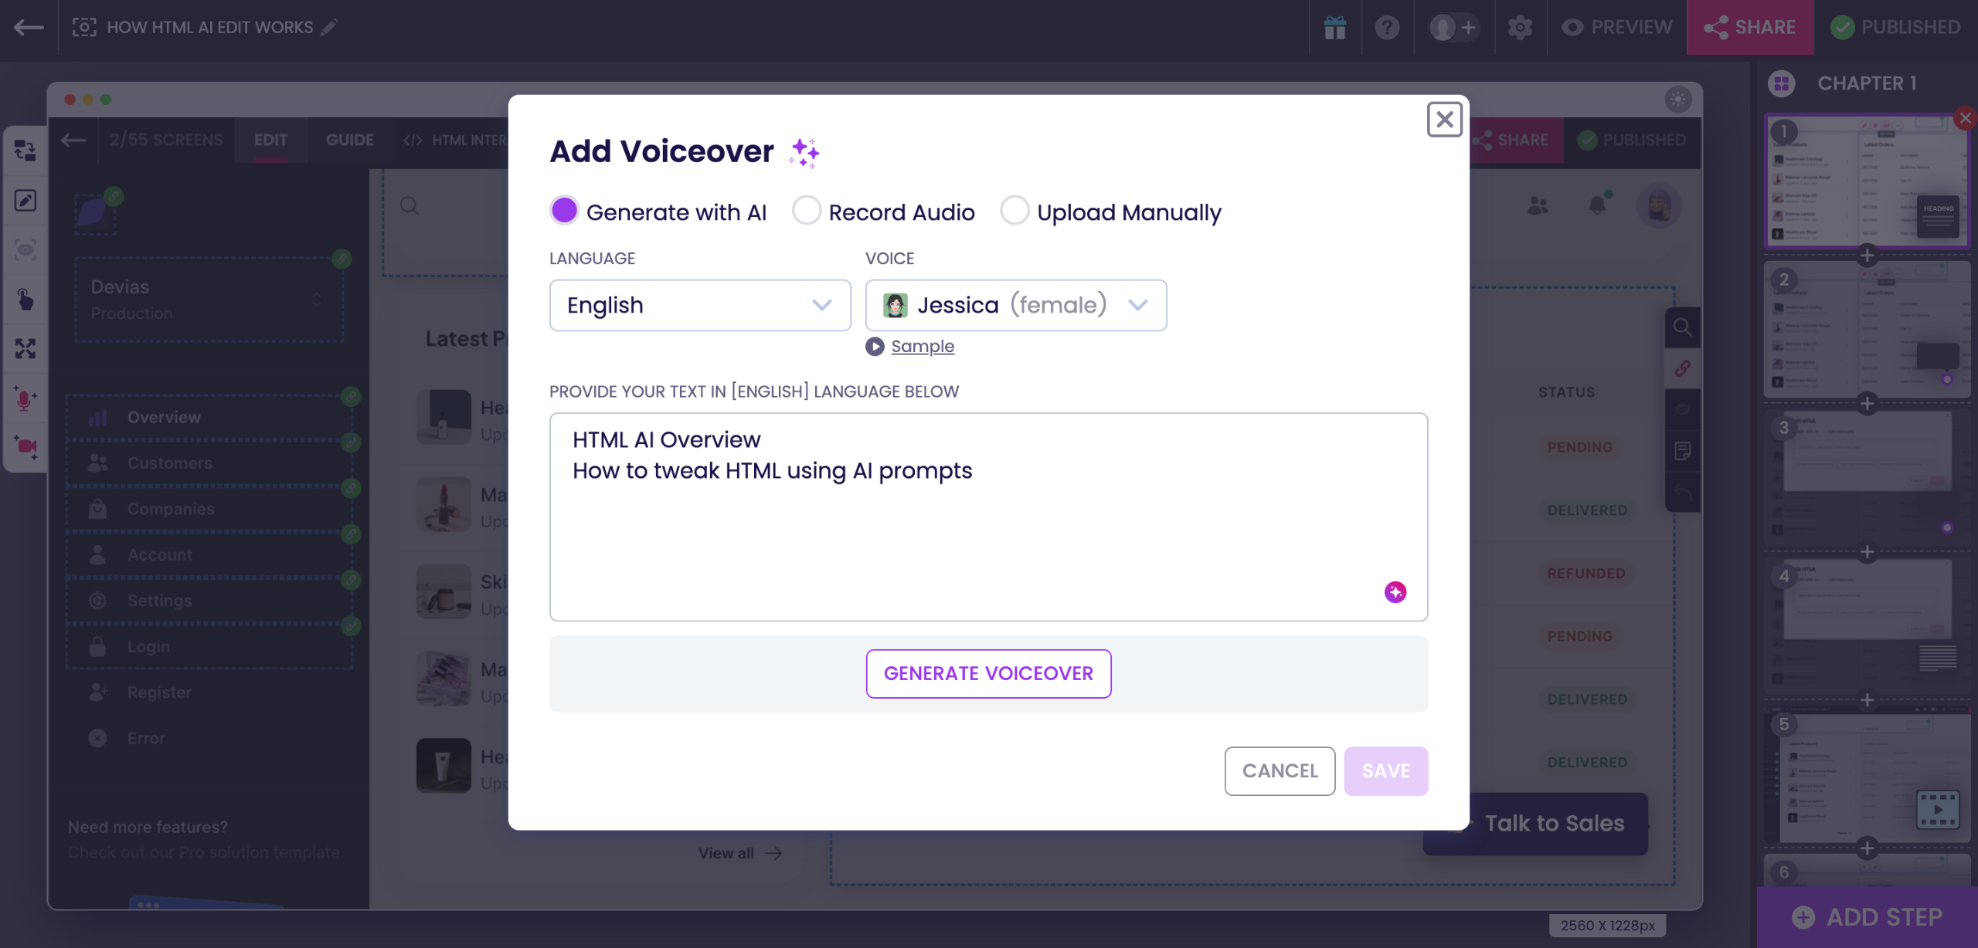Click the add collaborator icon
This screenshot has height=948, width=1978.
pyautogui.click(x=1453, y=28)
